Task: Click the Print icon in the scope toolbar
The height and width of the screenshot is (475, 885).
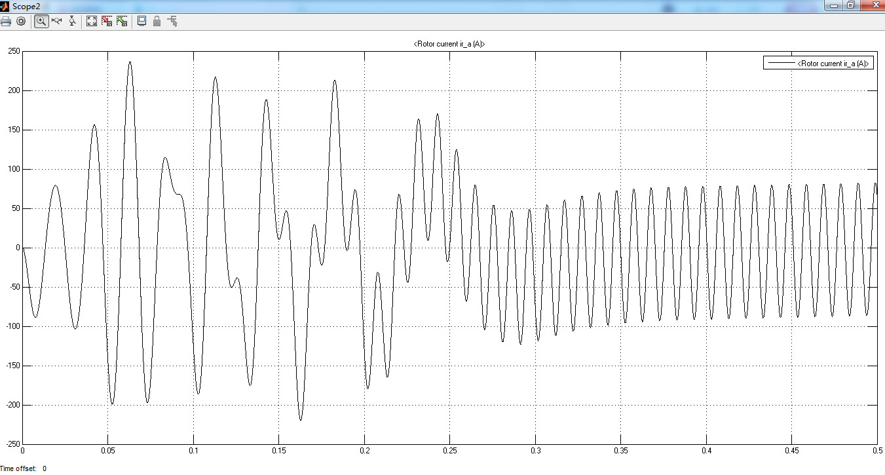Action: click(x=6, y=21)
